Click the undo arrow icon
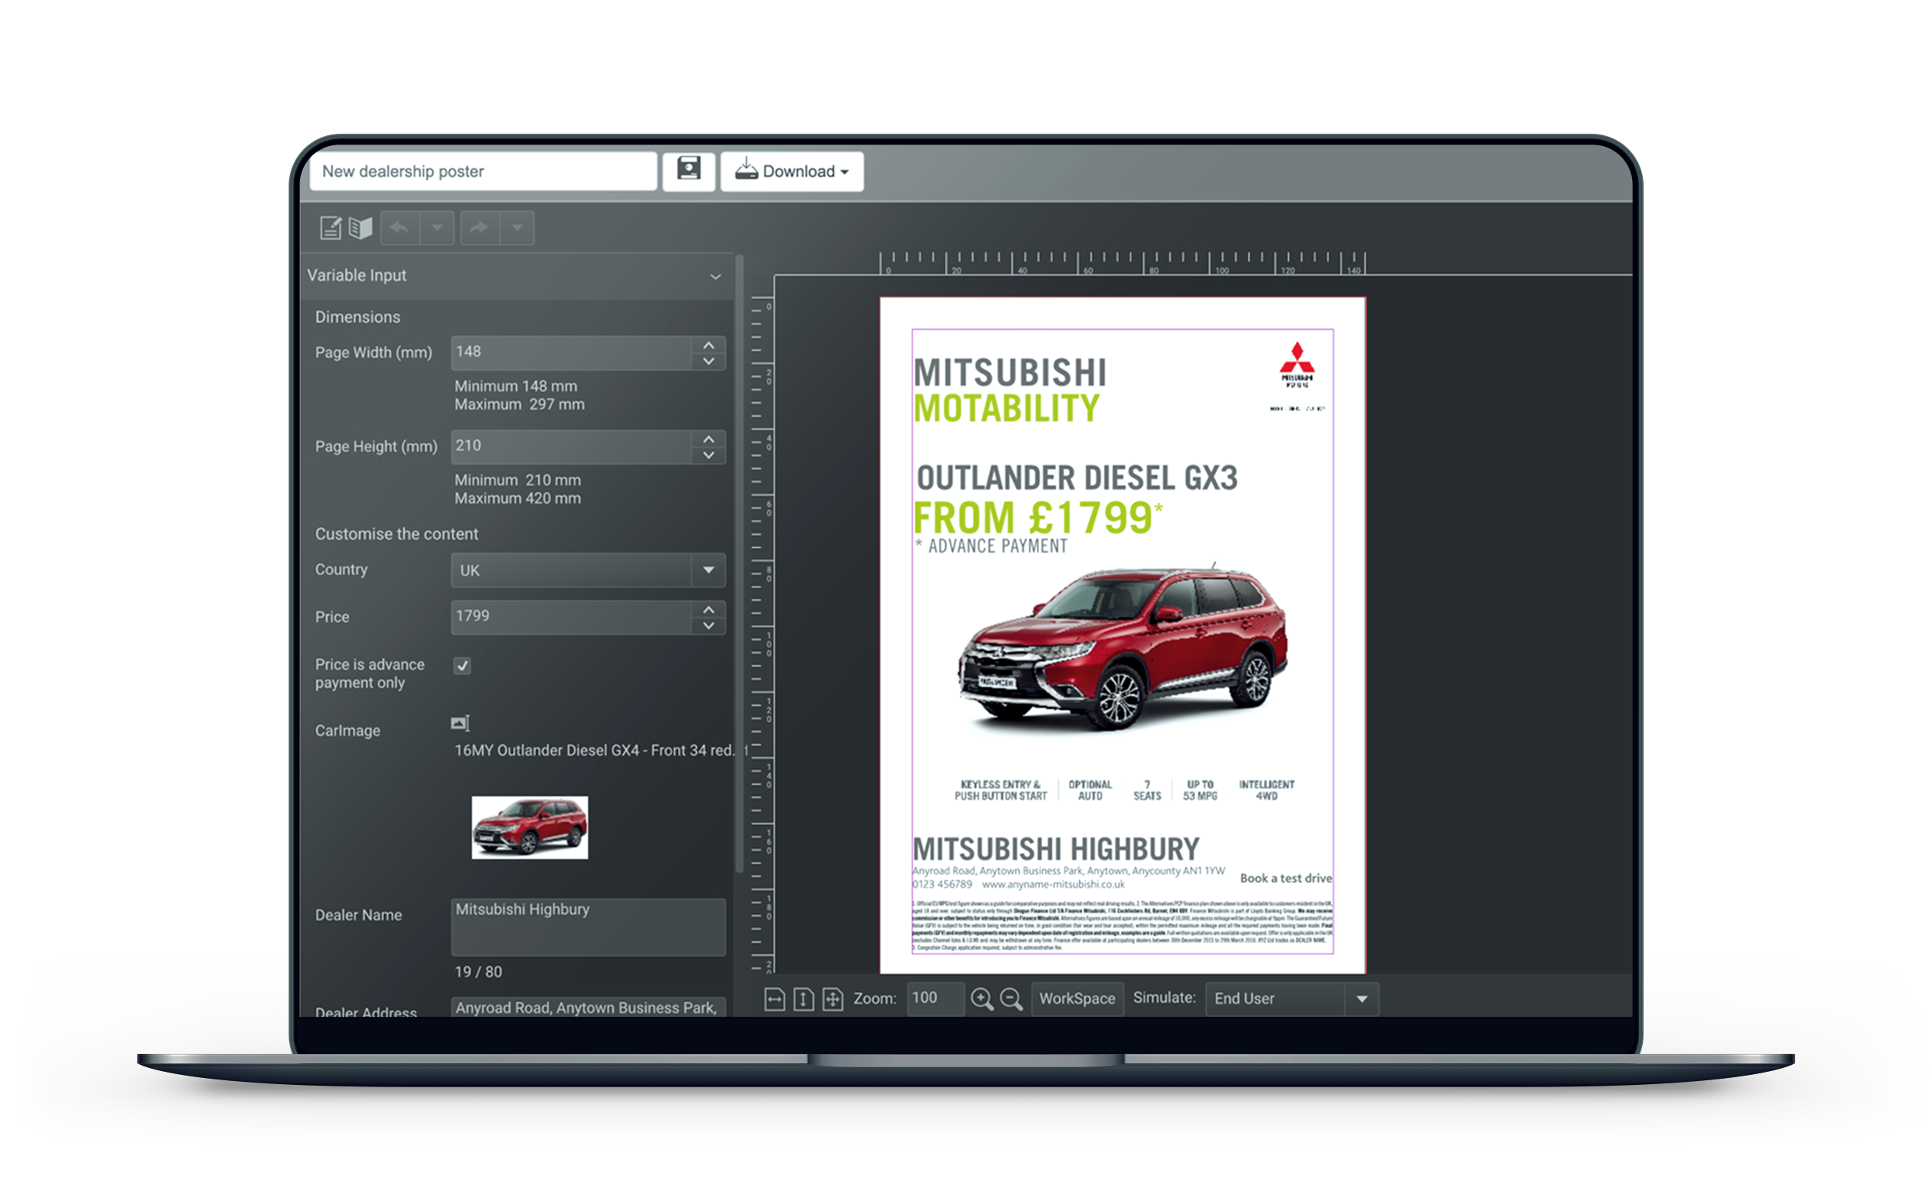Image resolution: width=1929 pixels, height=1201 pixels. point(400,229)
